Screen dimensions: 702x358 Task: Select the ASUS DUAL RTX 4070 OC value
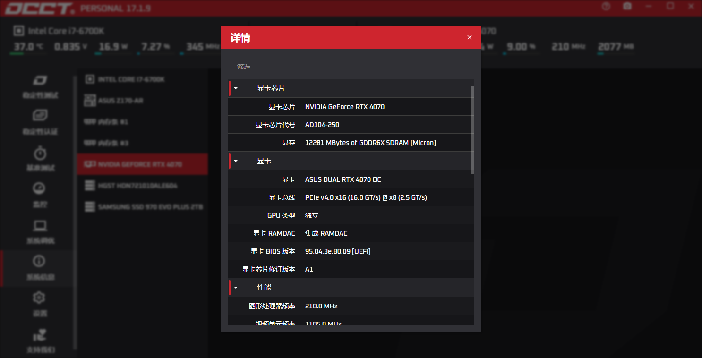[x=343, y=179]
